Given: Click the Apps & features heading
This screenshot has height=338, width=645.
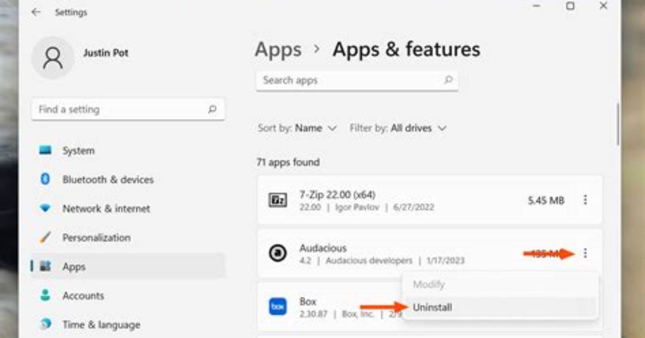Looking at the screenshot, I should (x=407, y=50).
